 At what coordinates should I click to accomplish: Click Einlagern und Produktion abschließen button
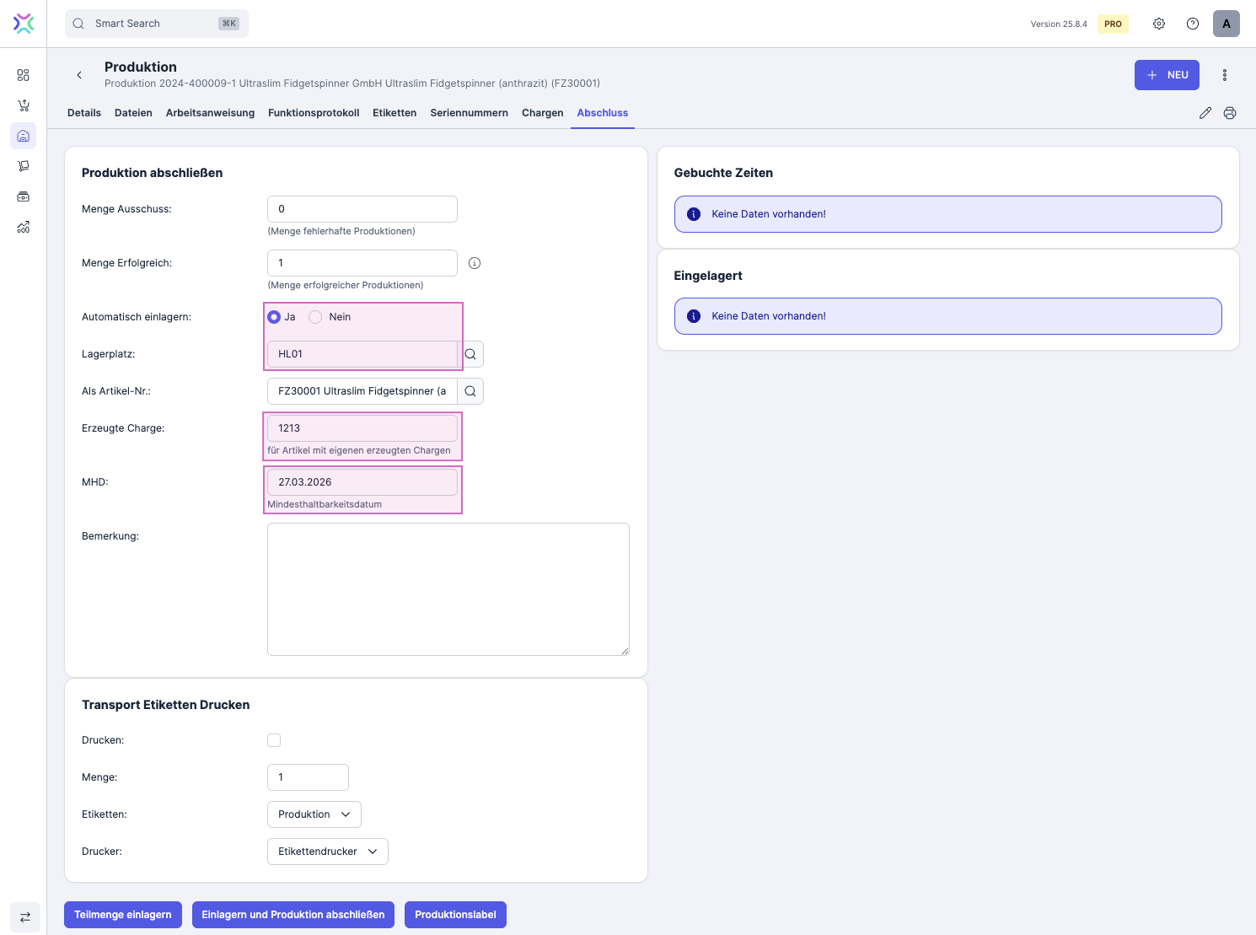click(x=293, y=915)
